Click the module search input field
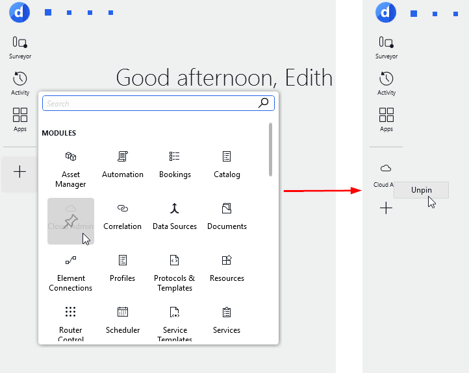469x373 pixels. 149,103
